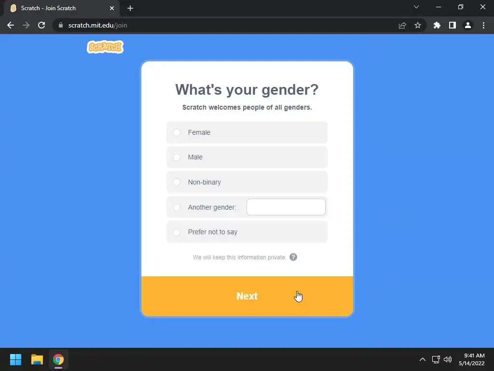Select the Male radio button
494x371 pixels.
pos(177,157)
